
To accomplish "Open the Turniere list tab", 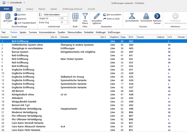I will pos(33,32).
